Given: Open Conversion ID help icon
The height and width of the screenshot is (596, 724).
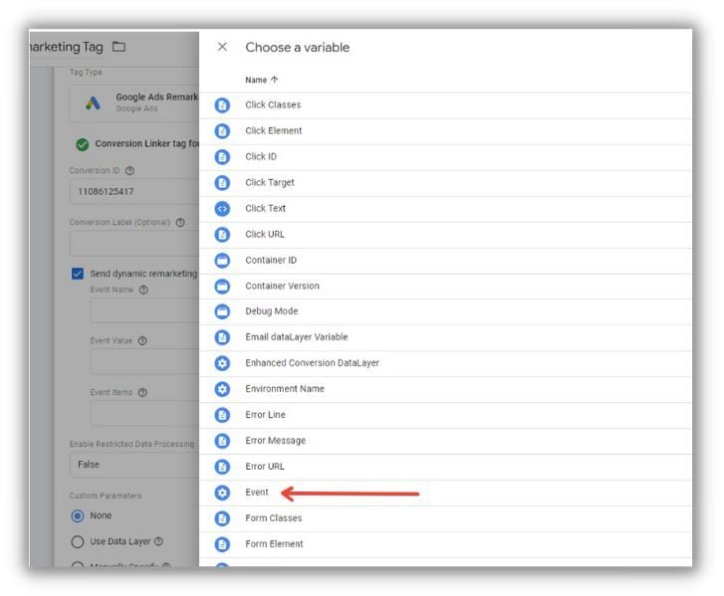Looking at the screenshot, I should tap(129, 171).
